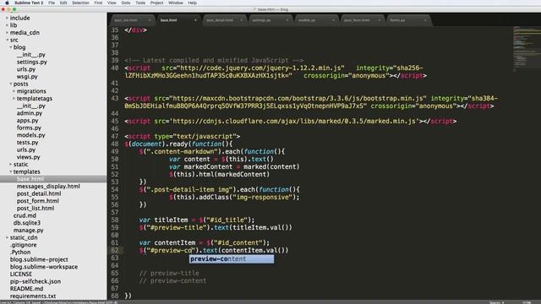Open wsgi.py in the sidebar
The image size is (541, 304).
point(27,77)
